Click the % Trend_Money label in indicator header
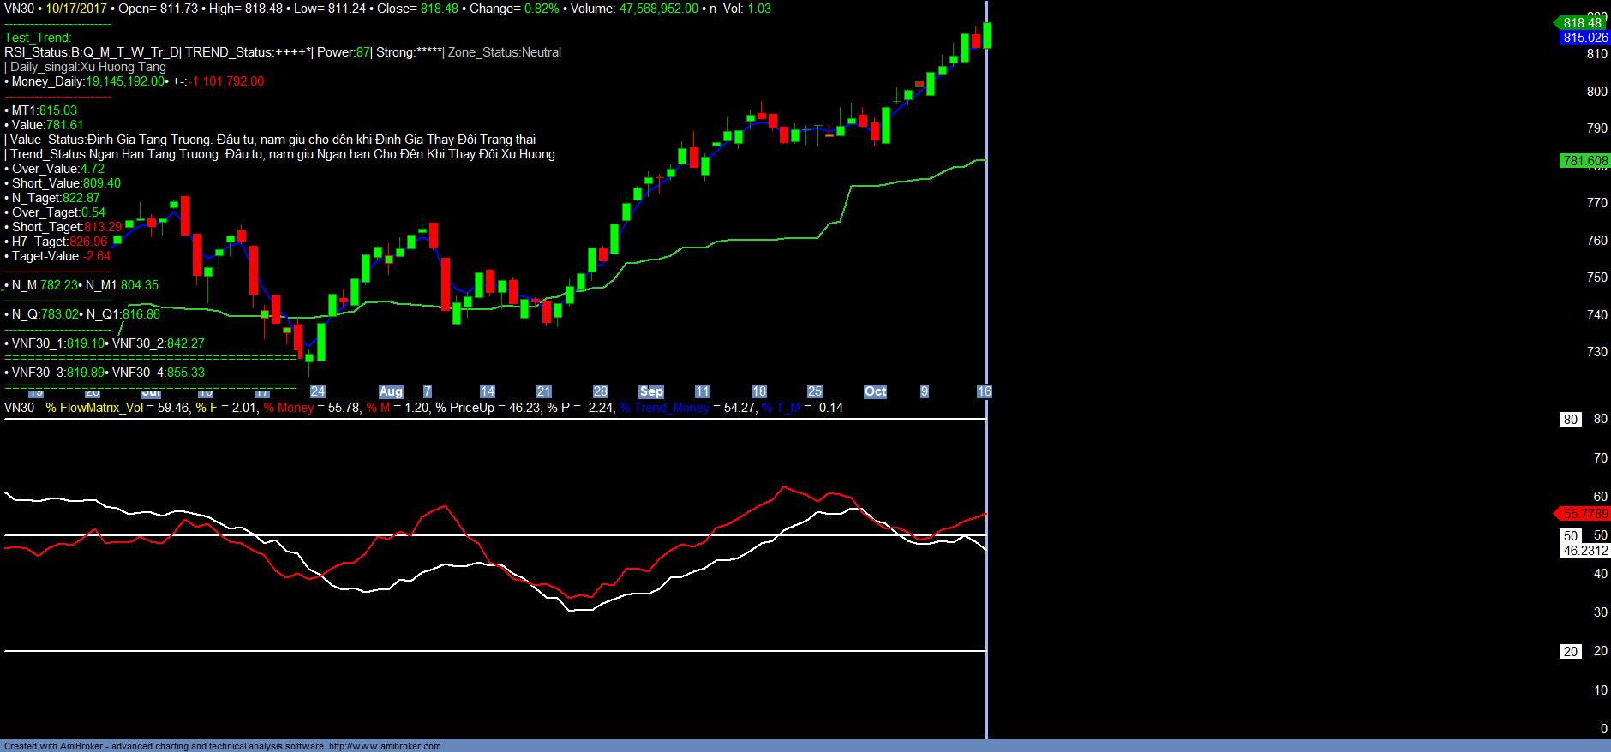This screenshot has width=1611, height=752. coord(664,408)
